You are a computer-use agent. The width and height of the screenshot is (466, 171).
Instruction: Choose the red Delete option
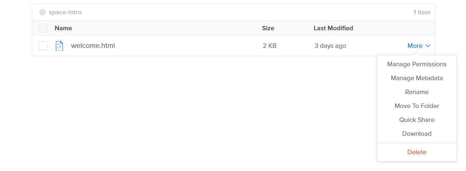417,152
